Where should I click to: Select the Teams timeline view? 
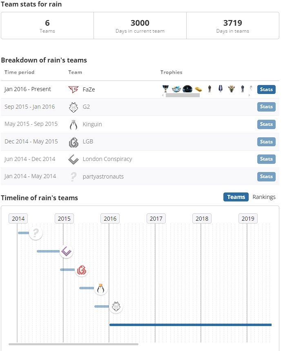[x=236, y=197]
